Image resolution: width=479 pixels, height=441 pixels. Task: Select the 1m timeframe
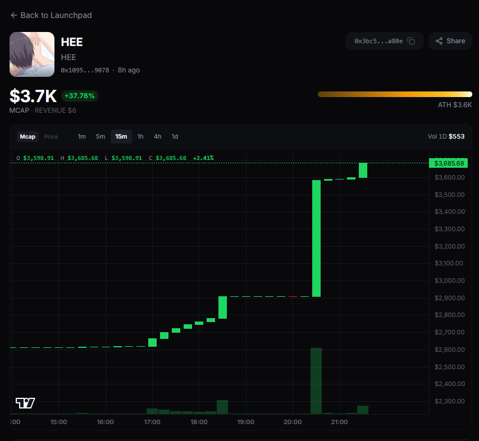81,136
